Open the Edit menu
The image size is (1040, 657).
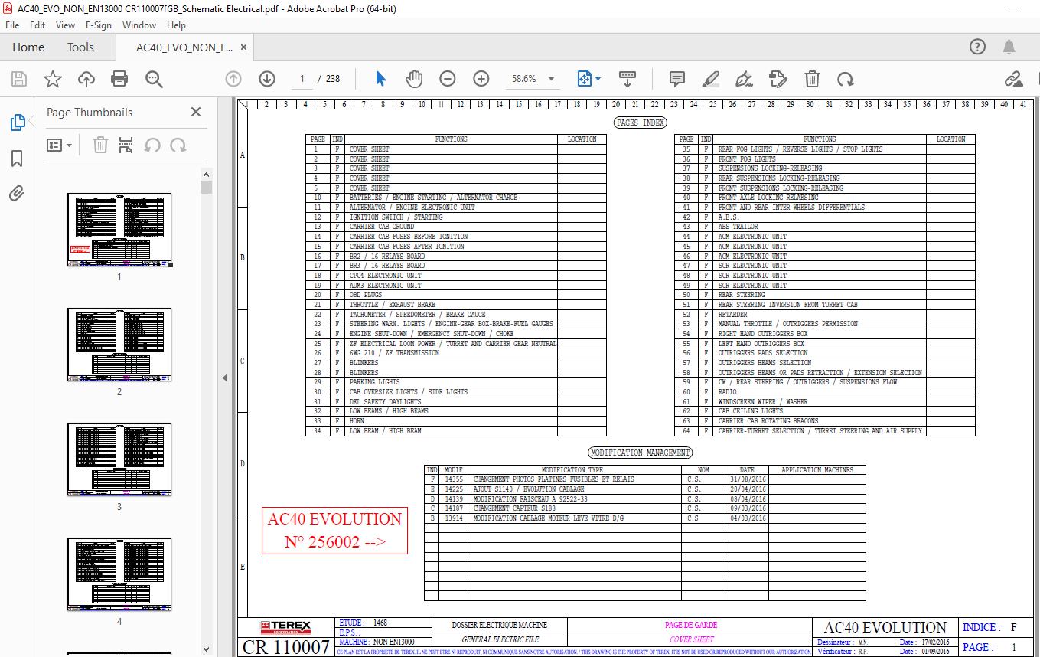(x=37, y=25)
